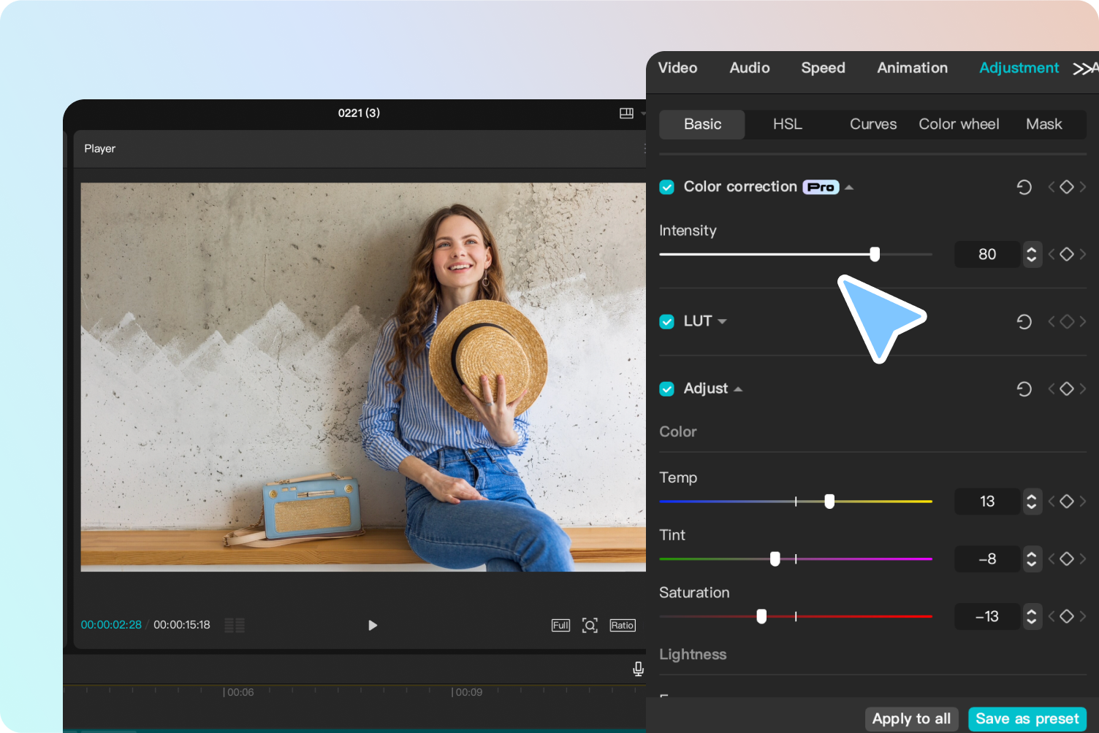Screen dimensions: 1099x733
Task: Open the LUT dropdown
Action: point(722,321)
